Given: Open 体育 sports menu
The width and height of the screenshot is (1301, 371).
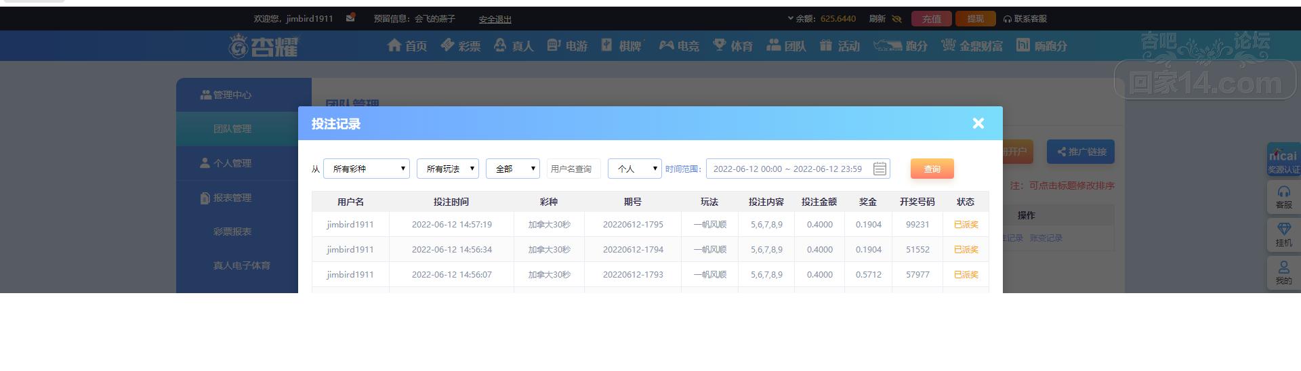Looking at the screenshot, I should click(732, 45).
